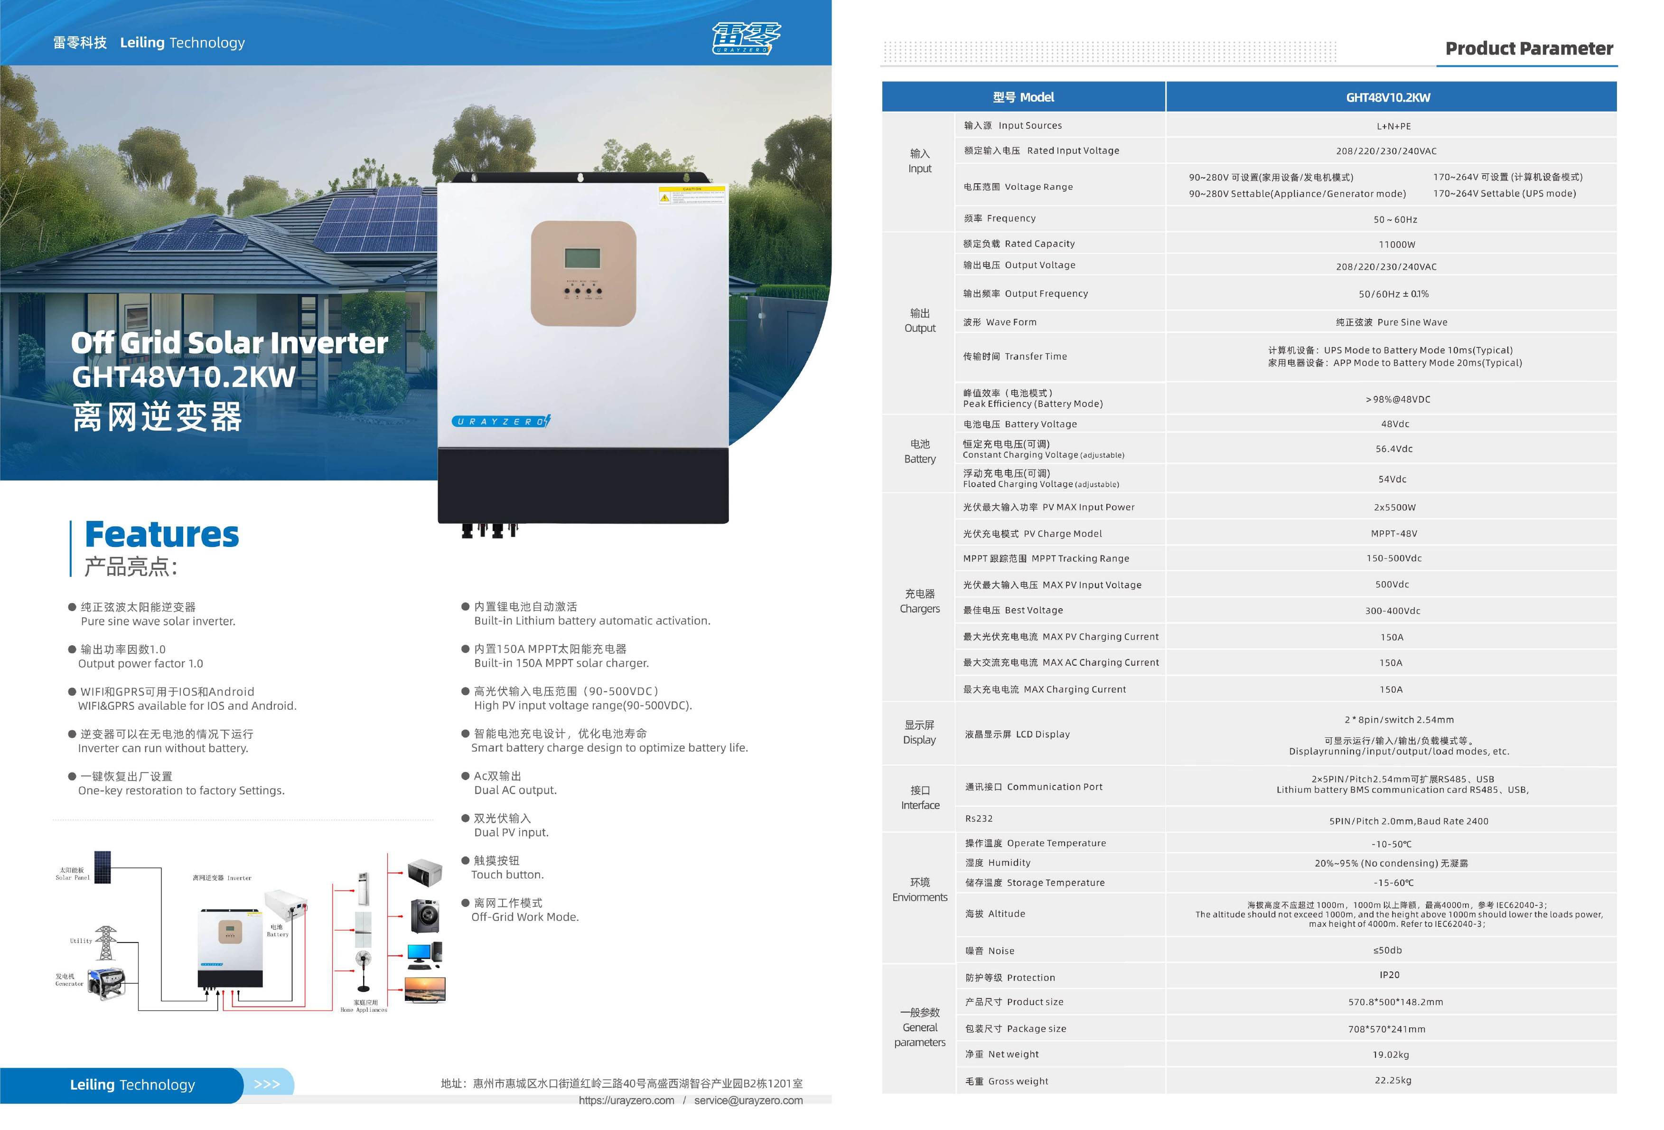The image size is (1664, 1130).
Task: Click the Display category cell
Action: point(919,733)
